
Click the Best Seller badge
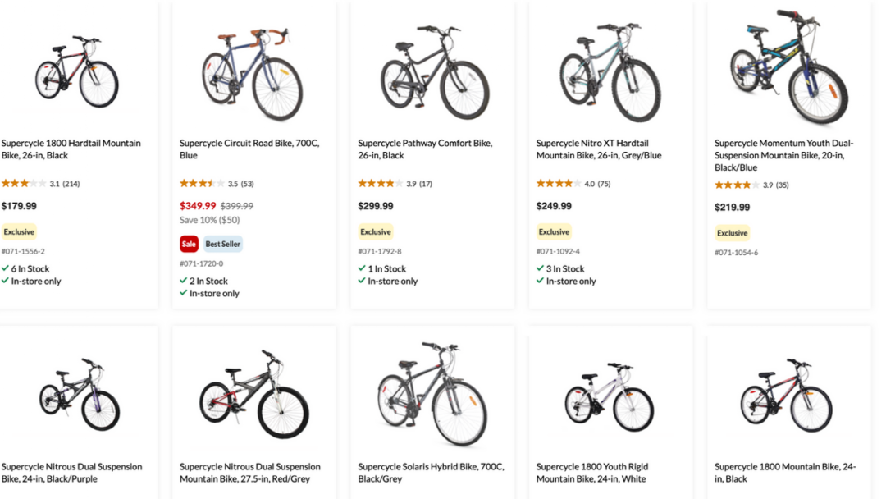coord(223,244)
